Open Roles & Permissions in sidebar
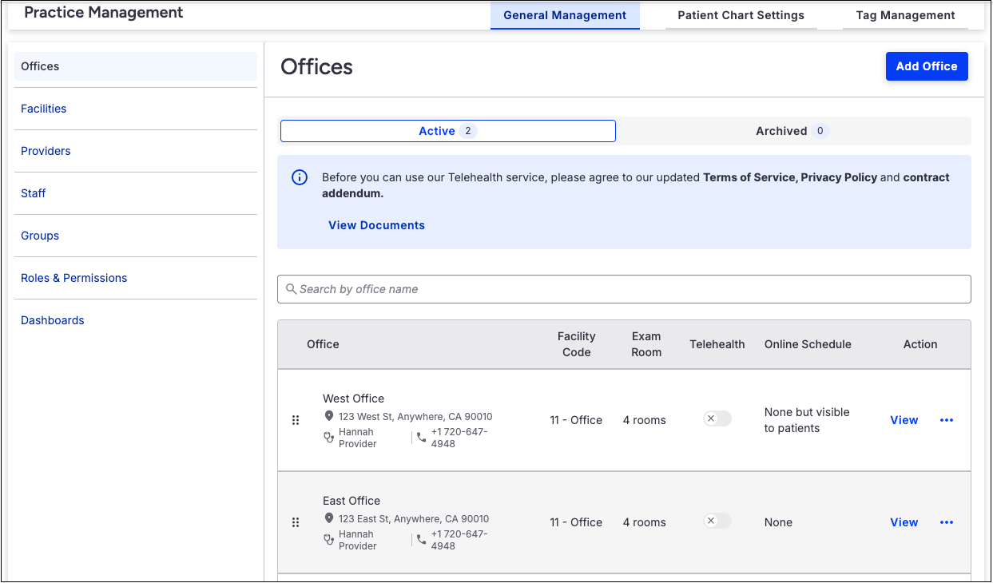Screen dimensions: 993x583 tap(74, 278)
